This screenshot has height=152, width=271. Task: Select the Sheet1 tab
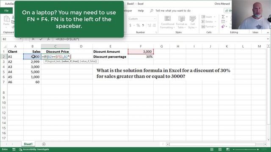point(28,144)
